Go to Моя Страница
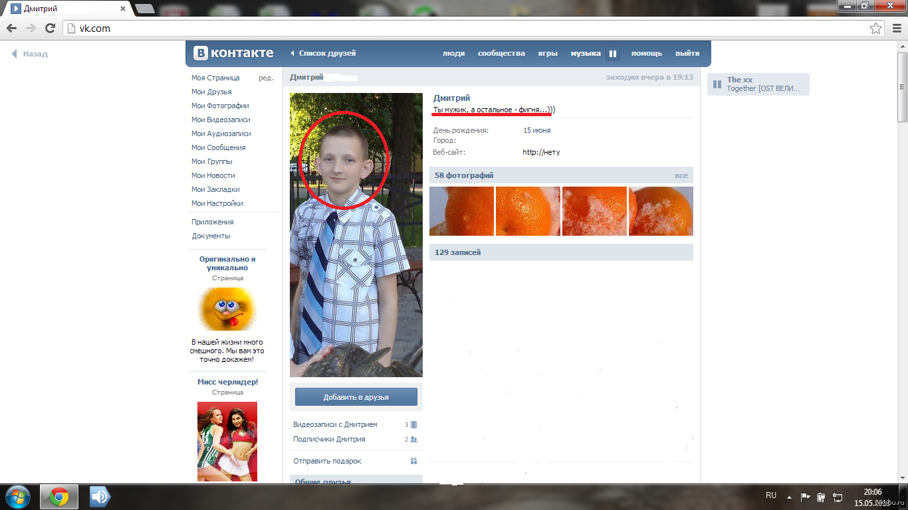This screenshot has width=908, height=510. click(x=215, y=78)
